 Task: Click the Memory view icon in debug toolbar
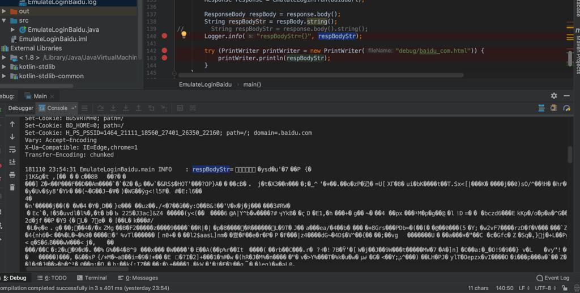pyautogui.click(x=553, y=108)
